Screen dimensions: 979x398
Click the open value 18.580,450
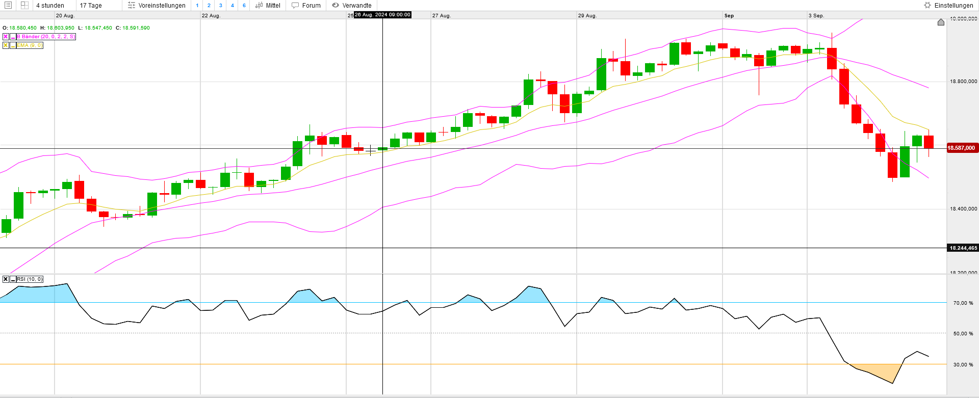pyautogui.click(x=23, y=28)
